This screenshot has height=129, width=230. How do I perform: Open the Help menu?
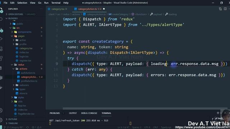click(66, 3)
